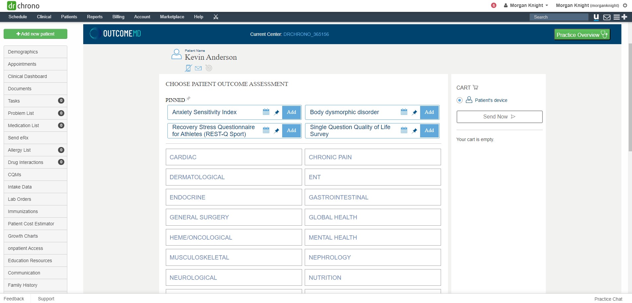Viewport: 632px width, 303px height.
Task: Click calendar icon for Single Question Quality of Life Survey
Action: coord(404,130)
